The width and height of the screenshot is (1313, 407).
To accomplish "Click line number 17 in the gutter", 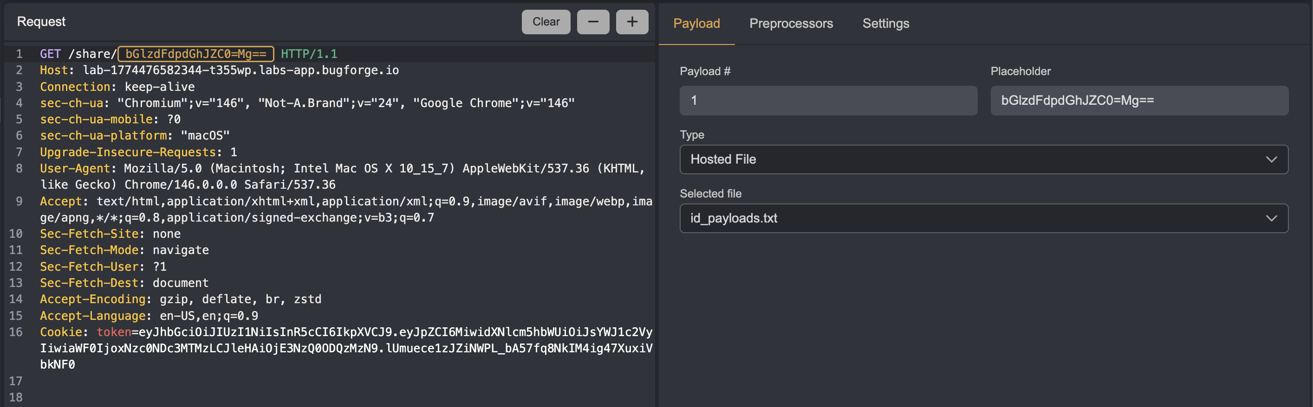I will click(x=16, y=381).
